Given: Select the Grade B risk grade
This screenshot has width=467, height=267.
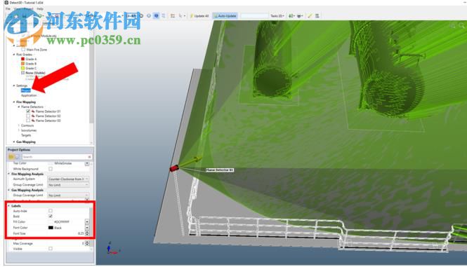Looking at the screenshot, I should tap(31, 63).
